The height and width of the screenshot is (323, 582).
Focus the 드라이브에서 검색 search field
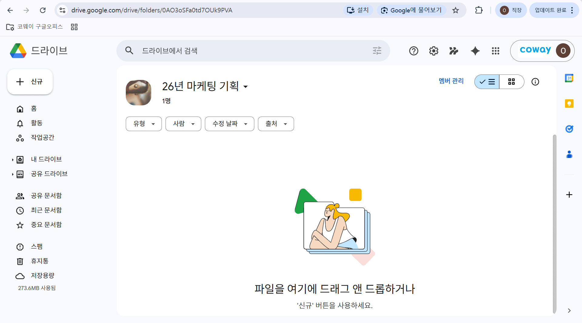click(253, 51)
